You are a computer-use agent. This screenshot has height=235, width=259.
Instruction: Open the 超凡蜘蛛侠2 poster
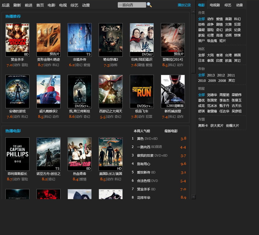point(49,91)
